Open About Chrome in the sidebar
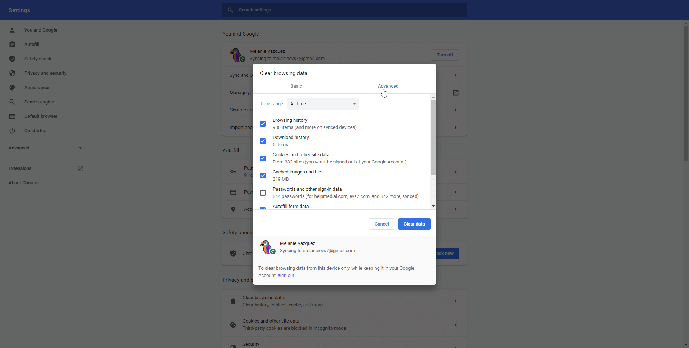This screenshot has height=348, width=689. click(24, 183)
